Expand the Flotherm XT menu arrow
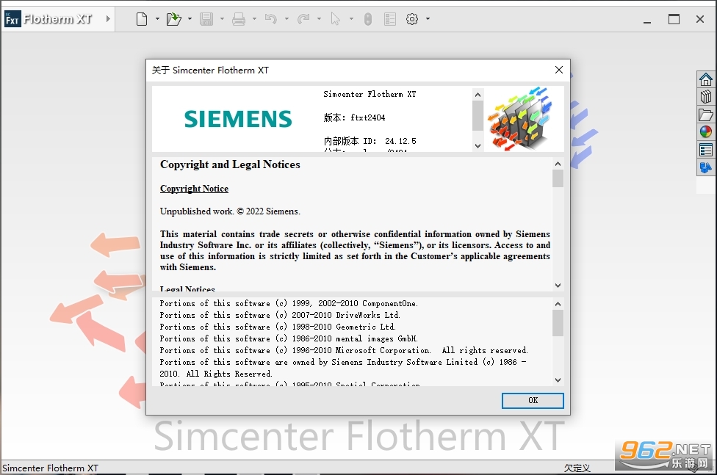This screenshot has height=475, width=717. [108, 19]
